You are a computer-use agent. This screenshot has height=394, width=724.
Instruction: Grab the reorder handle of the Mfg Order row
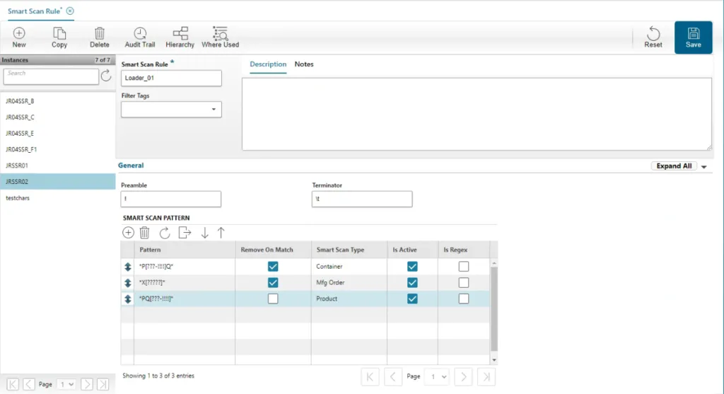pyautogui.click(x=128, y=283)
